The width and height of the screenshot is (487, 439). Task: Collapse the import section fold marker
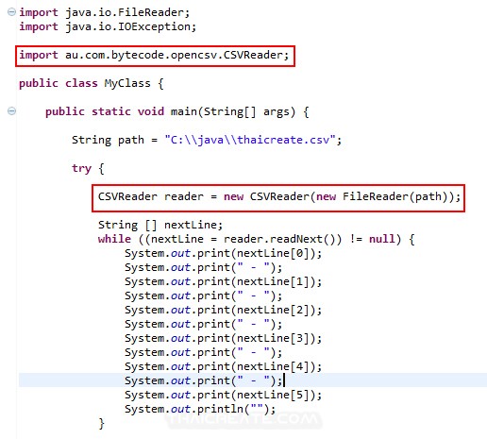point(11,12)
